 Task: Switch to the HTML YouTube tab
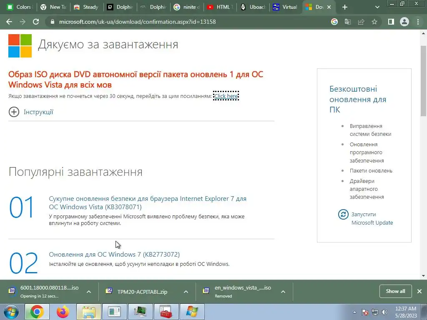coord(220,7)
